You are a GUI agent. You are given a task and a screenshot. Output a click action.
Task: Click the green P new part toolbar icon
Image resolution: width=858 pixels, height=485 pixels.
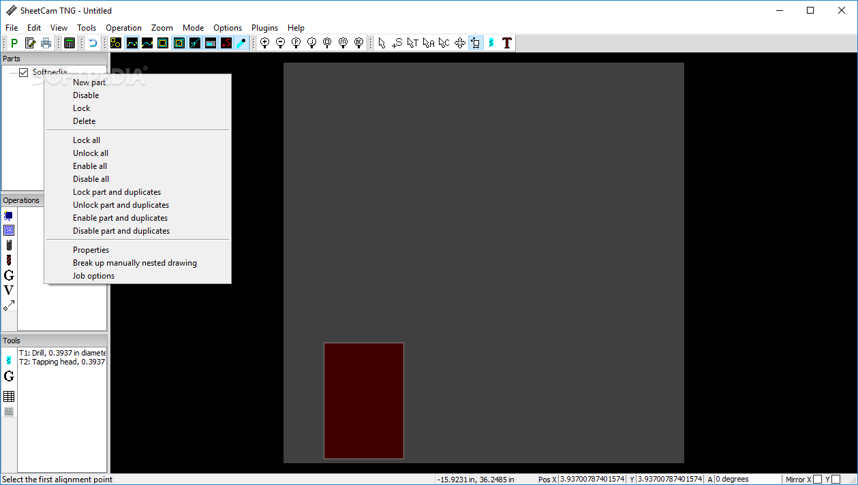14,43
